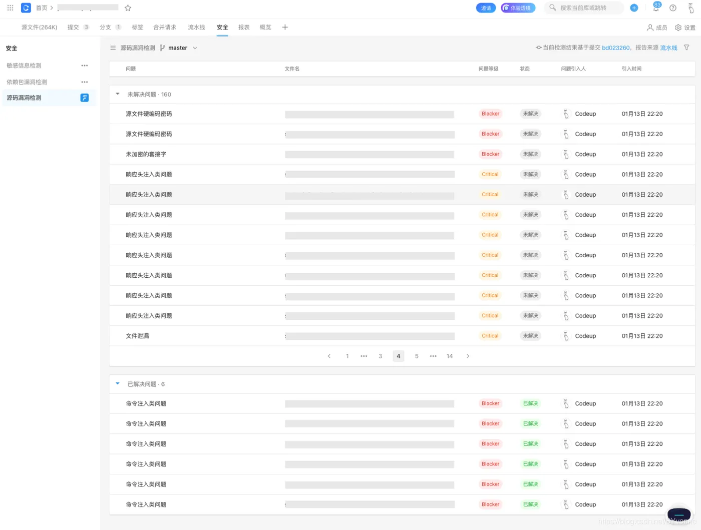Click the 设置 gear icon
Viewport: 701px width, 530px height.
point(678,28)
